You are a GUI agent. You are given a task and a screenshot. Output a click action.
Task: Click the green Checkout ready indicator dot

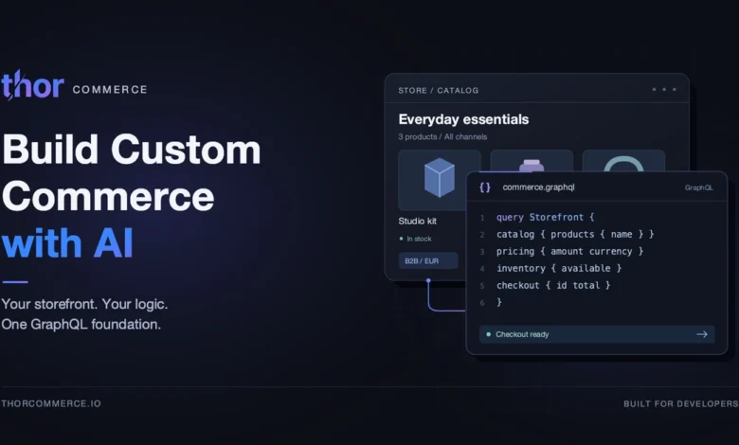(x=488, y=334)
